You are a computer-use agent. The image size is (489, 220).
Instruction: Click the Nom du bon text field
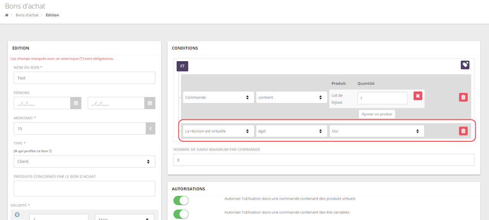[x=84, y=78]
